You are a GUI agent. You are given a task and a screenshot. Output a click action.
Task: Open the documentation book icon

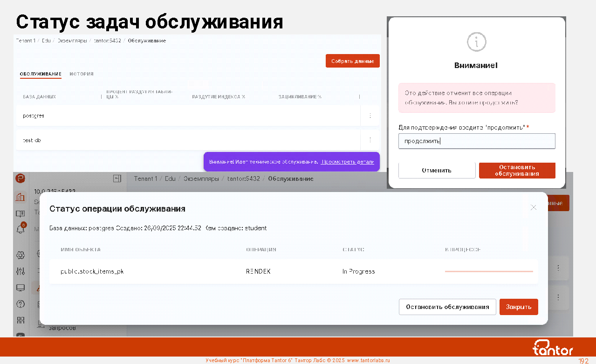pos(20,214)
